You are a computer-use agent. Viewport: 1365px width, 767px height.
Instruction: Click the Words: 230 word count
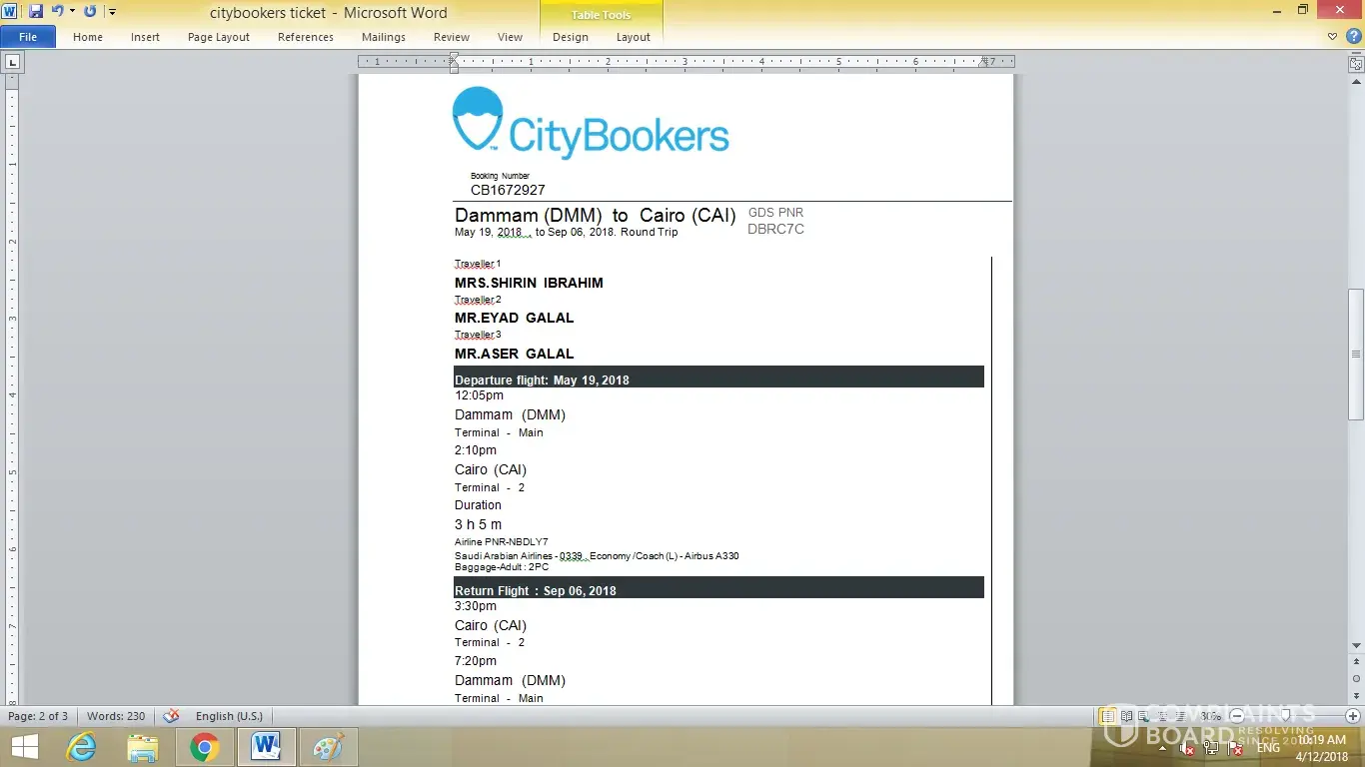tap(116, 716)
